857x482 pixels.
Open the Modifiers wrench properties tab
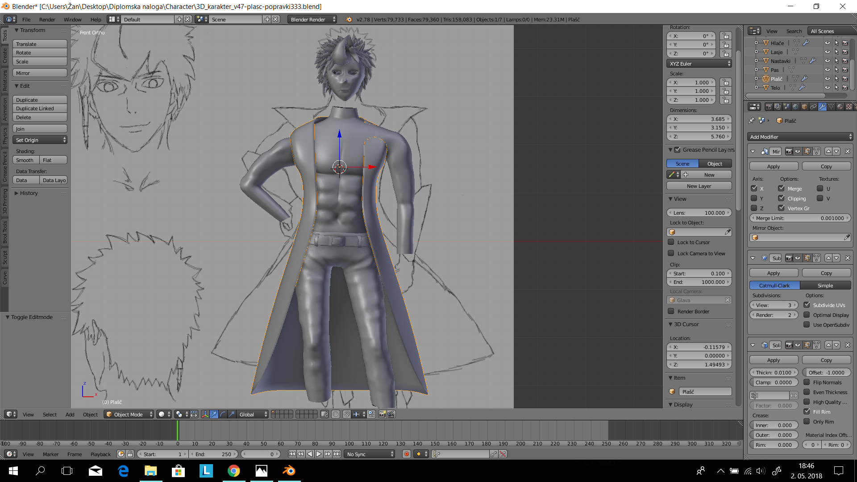[822, 107]
